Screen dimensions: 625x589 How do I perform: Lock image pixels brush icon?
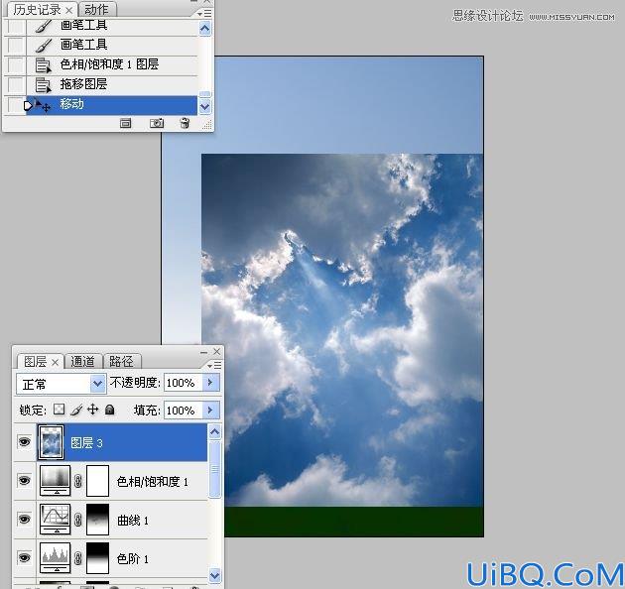76,410
